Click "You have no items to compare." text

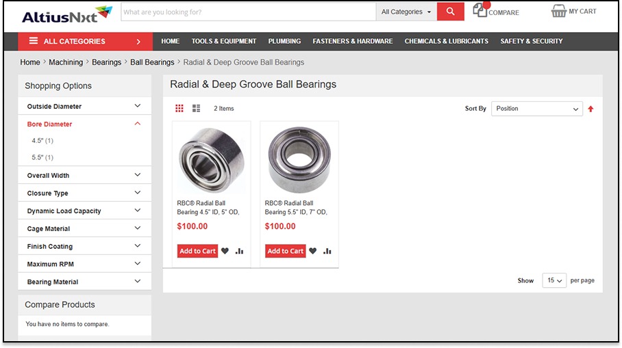tap(67, 324)
